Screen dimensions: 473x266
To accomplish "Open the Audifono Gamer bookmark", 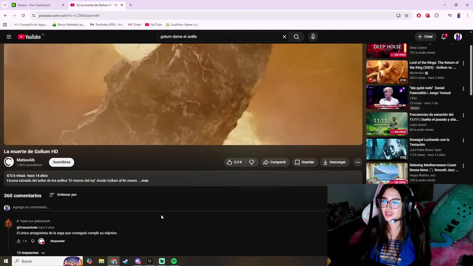I will click(x=183, y=25).
